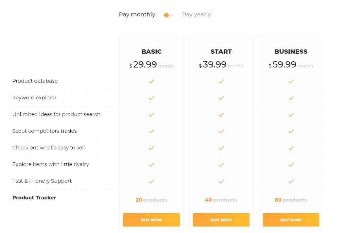
Task: Click the Basic plan Scout competitors checkmark
Action: click(x=151, y=131)
